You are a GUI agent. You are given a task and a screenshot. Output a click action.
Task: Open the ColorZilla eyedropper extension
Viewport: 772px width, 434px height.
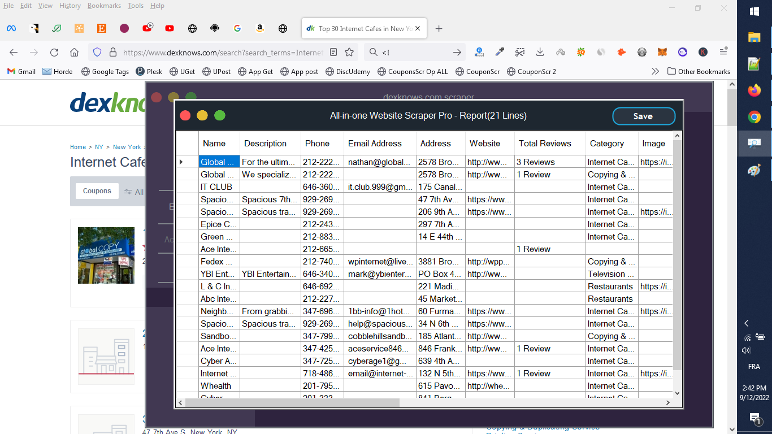500,52
